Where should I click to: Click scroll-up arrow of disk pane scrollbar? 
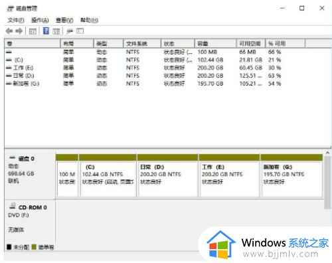(x=327, y=153)
